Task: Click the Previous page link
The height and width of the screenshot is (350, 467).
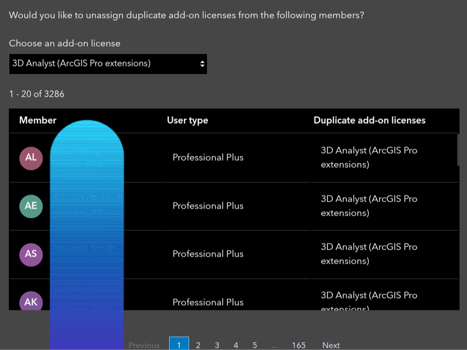Action: [144, 345]
